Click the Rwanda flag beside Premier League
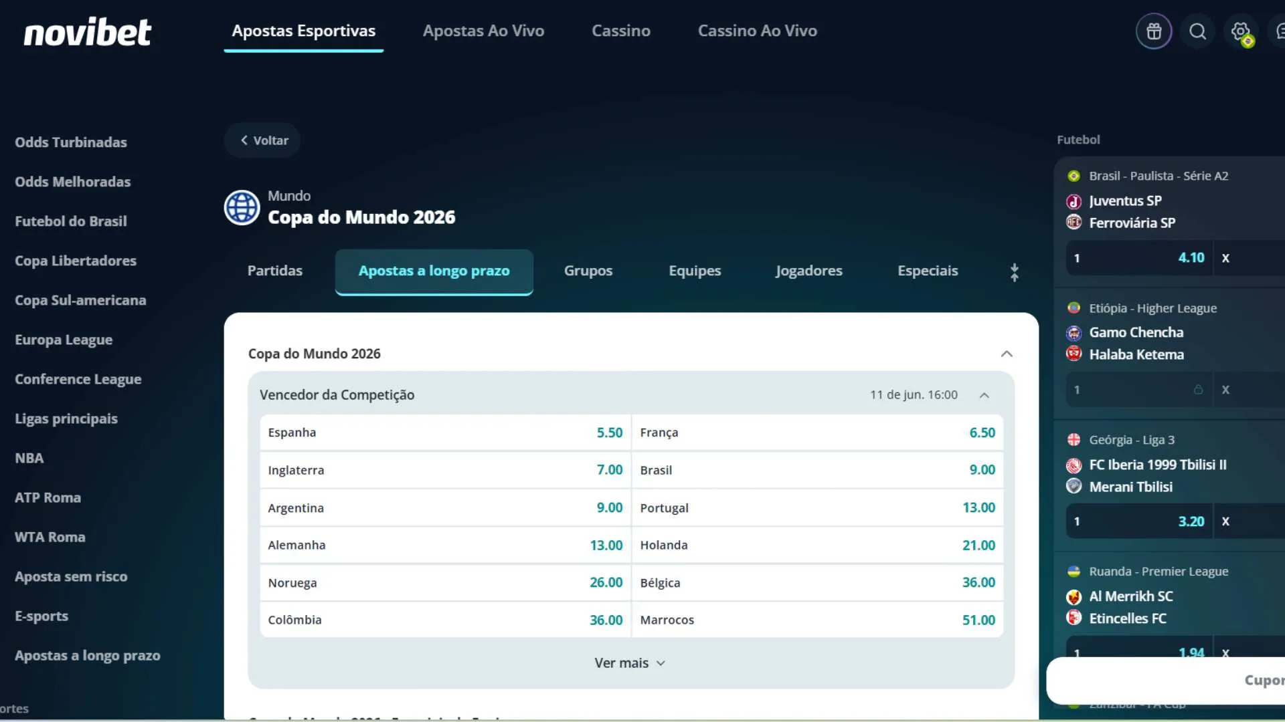Viewport: 1285px width, 722px height. (x=1074, y=572)
